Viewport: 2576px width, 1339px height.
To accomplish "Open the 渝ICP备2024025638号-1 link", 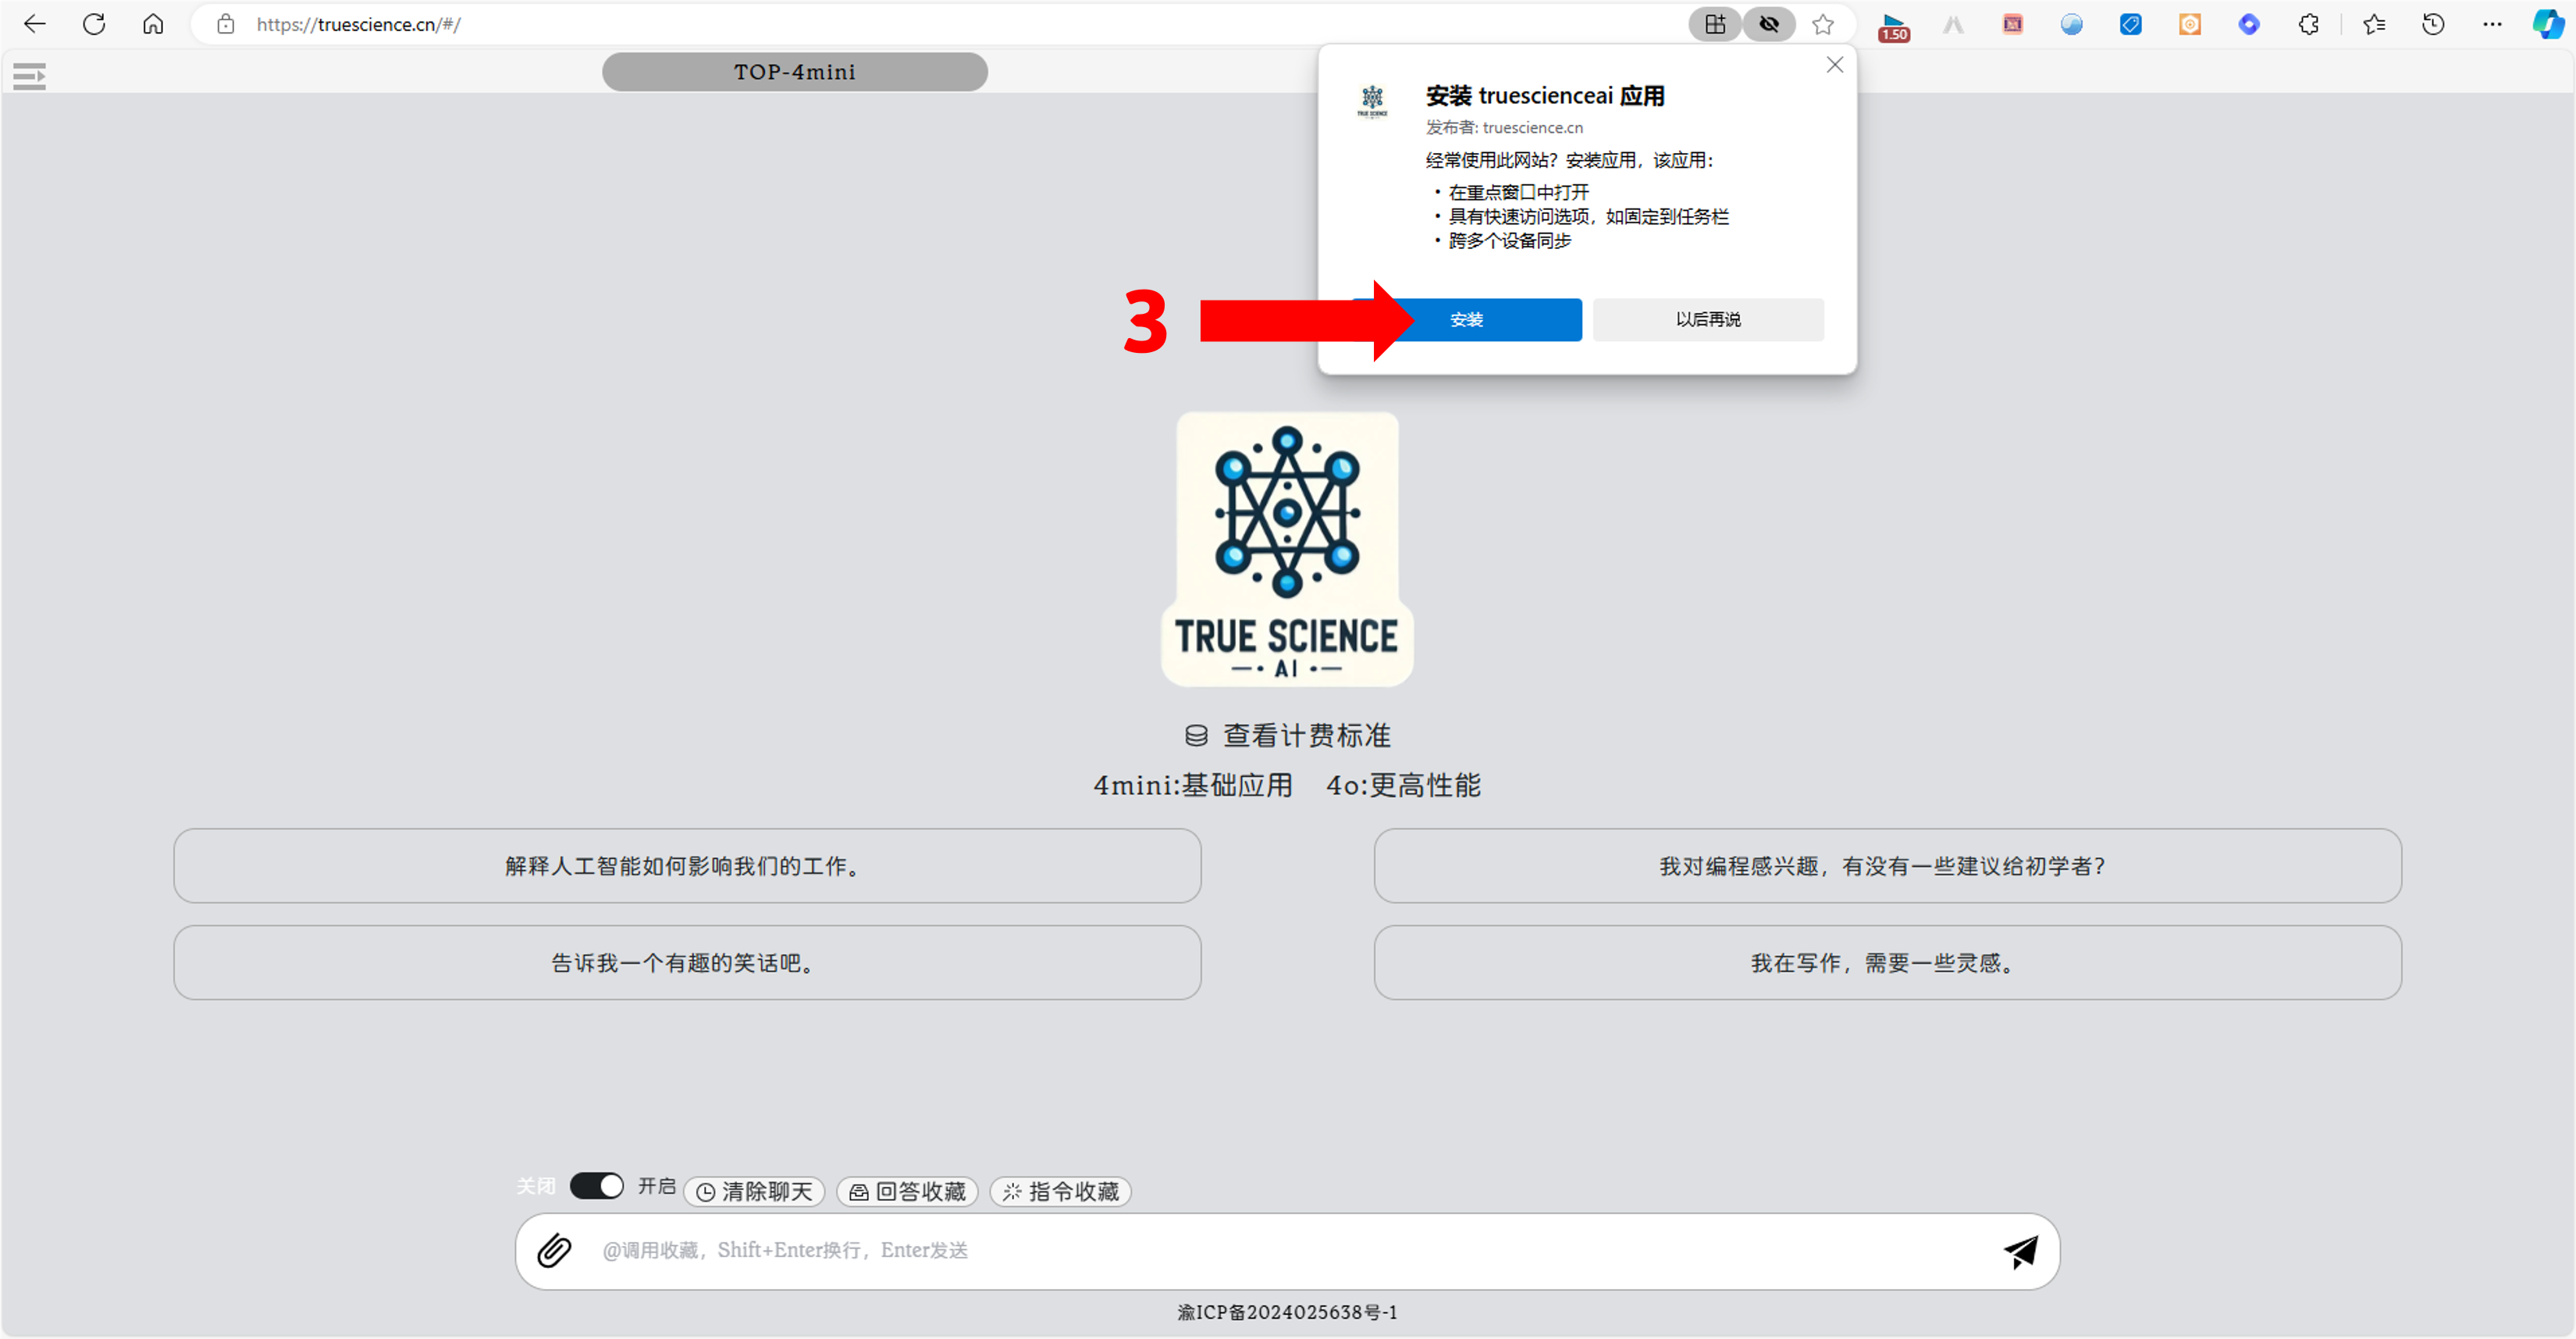I will (x=1287, y=1313).
